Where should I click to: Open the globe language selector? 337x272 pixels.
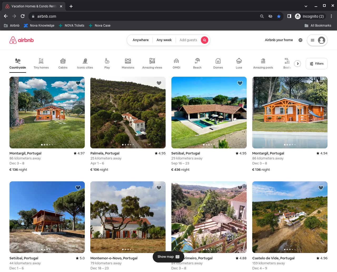point(300,40)
